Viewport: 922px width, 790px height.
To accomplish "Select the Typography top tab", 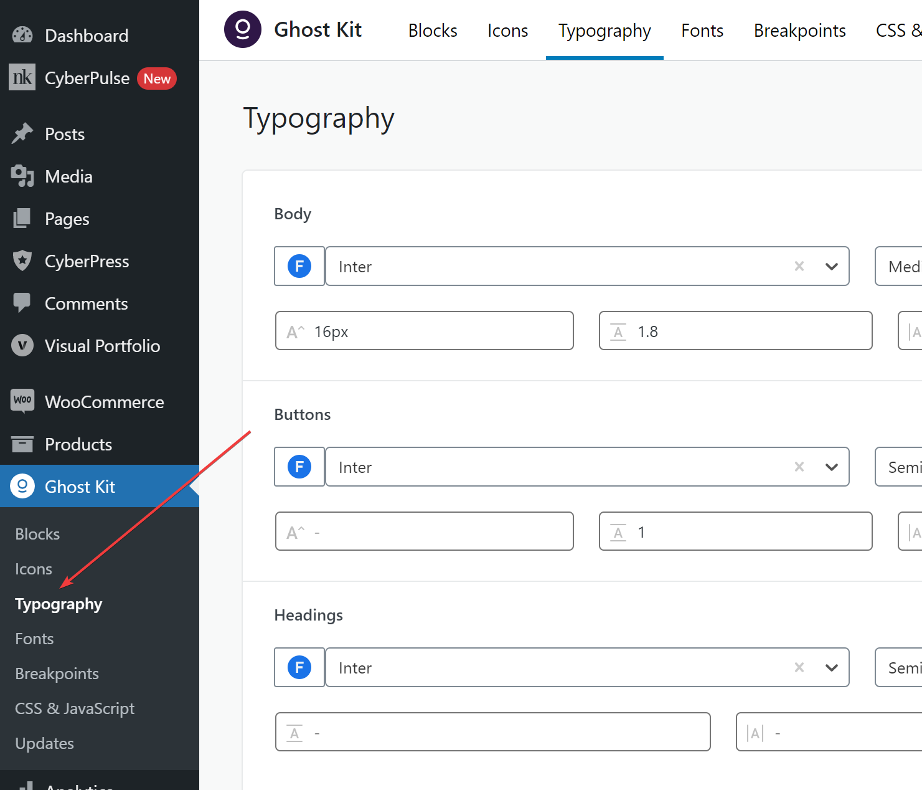I will [604, 31].
